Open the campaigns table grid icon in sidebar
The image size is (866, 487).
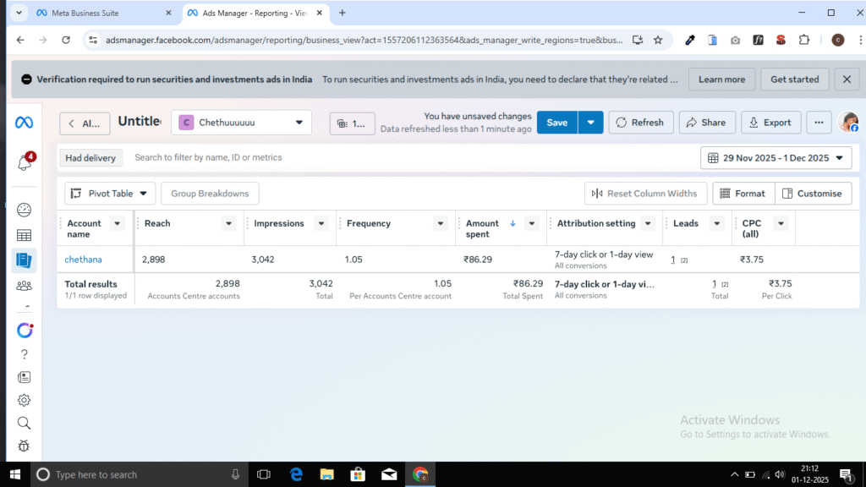[x=24, y=235]
